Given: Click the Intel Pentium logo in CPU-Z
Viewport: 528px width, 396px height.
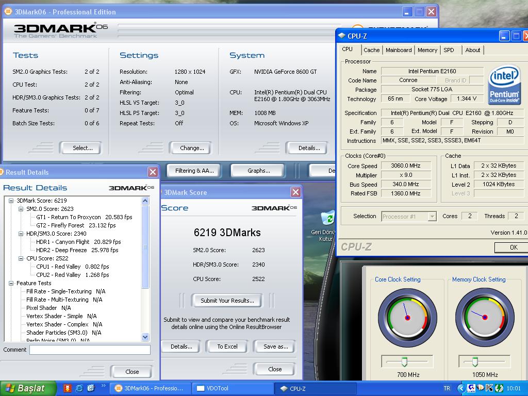Looking at the screenshot, I should click(504, 85).
